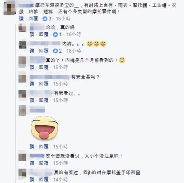Click the large tongue-out smiley sticker

[44, 128]
